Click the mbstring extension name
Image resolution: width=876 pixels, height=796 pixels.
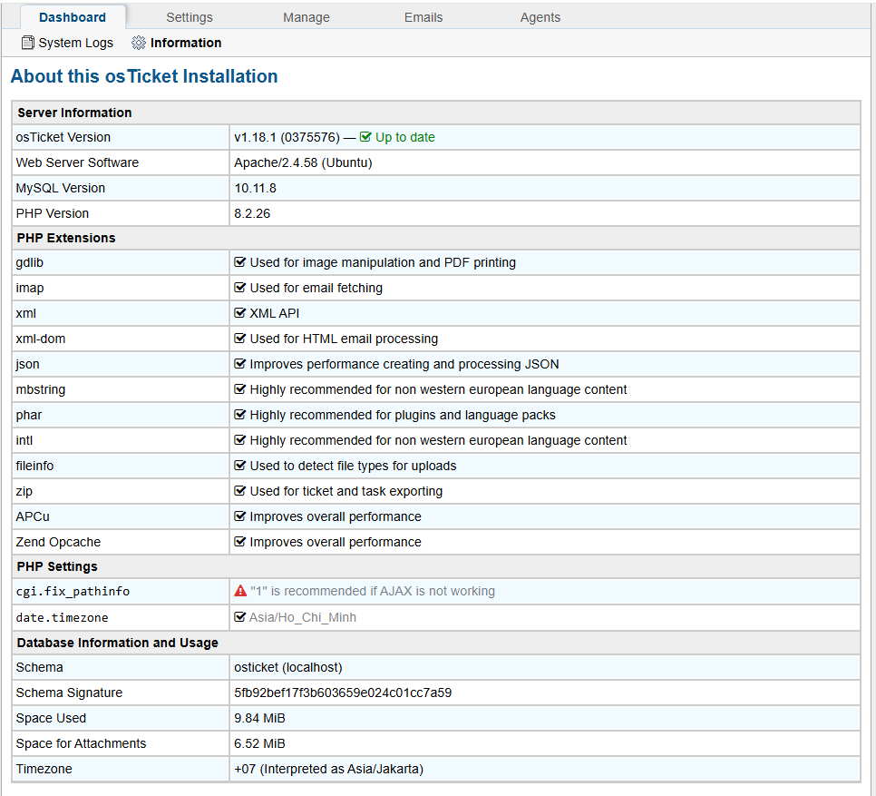41,389
